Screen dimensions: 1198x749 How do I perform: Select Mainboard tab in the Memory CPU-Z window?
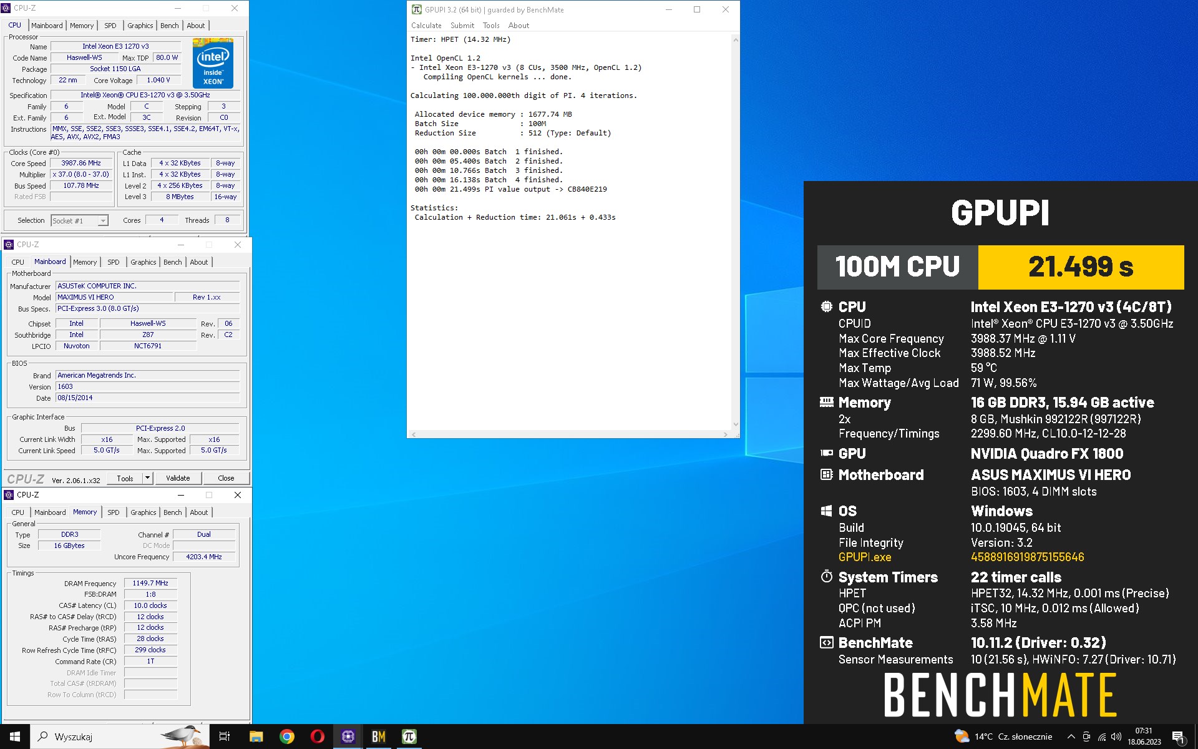point(50,512)
